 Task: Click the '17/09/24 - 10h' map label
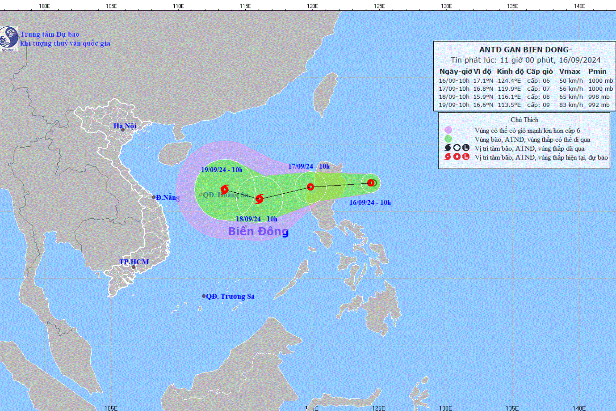(309, 166)
